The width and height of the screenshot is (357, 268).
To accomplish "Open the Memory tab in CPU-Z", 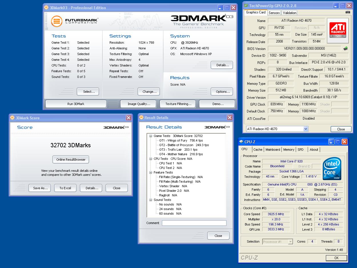I will [289, 150].
